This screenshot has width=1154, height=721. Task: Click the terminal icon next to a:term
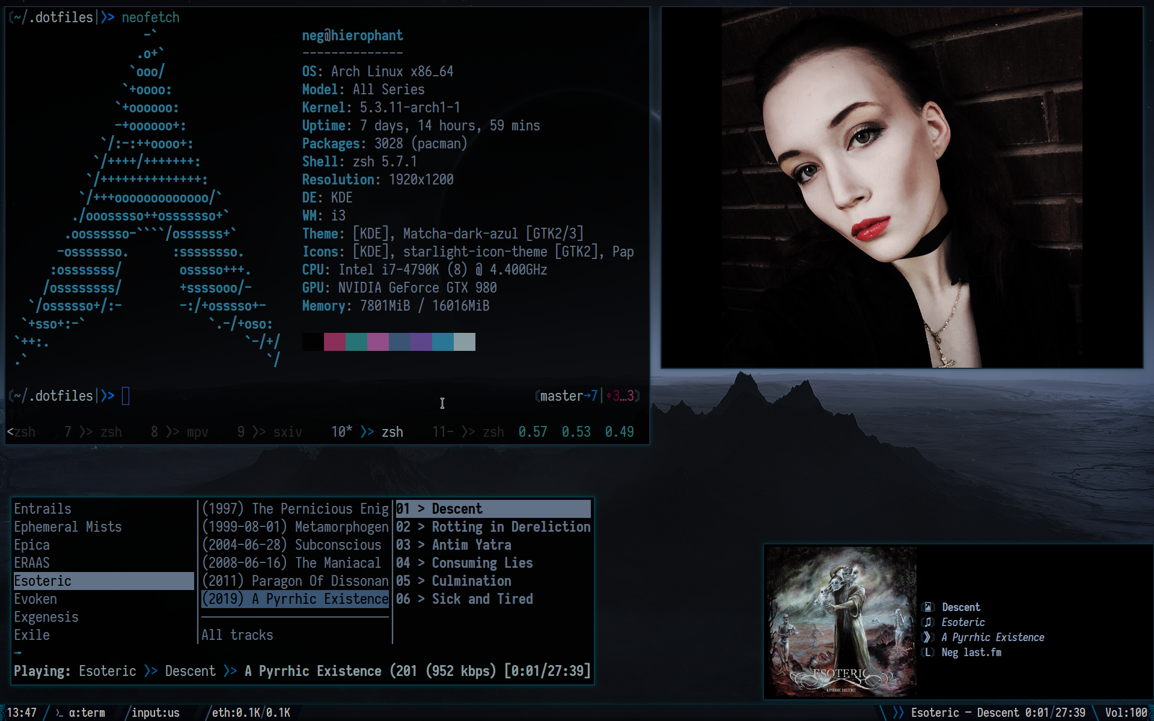coord(59,713)
